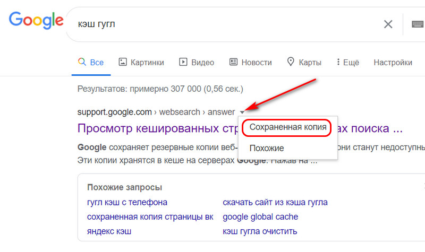Click the image icon beside Картинки
425x252 pixels.
point(123,62)
